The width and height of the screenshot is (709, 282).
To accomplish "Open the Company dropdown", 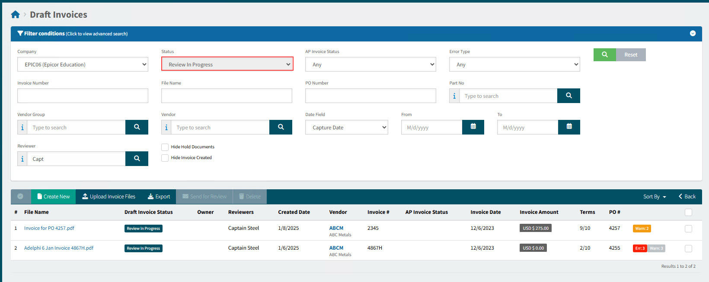I will pyautogui.click(x=83, y=65).
